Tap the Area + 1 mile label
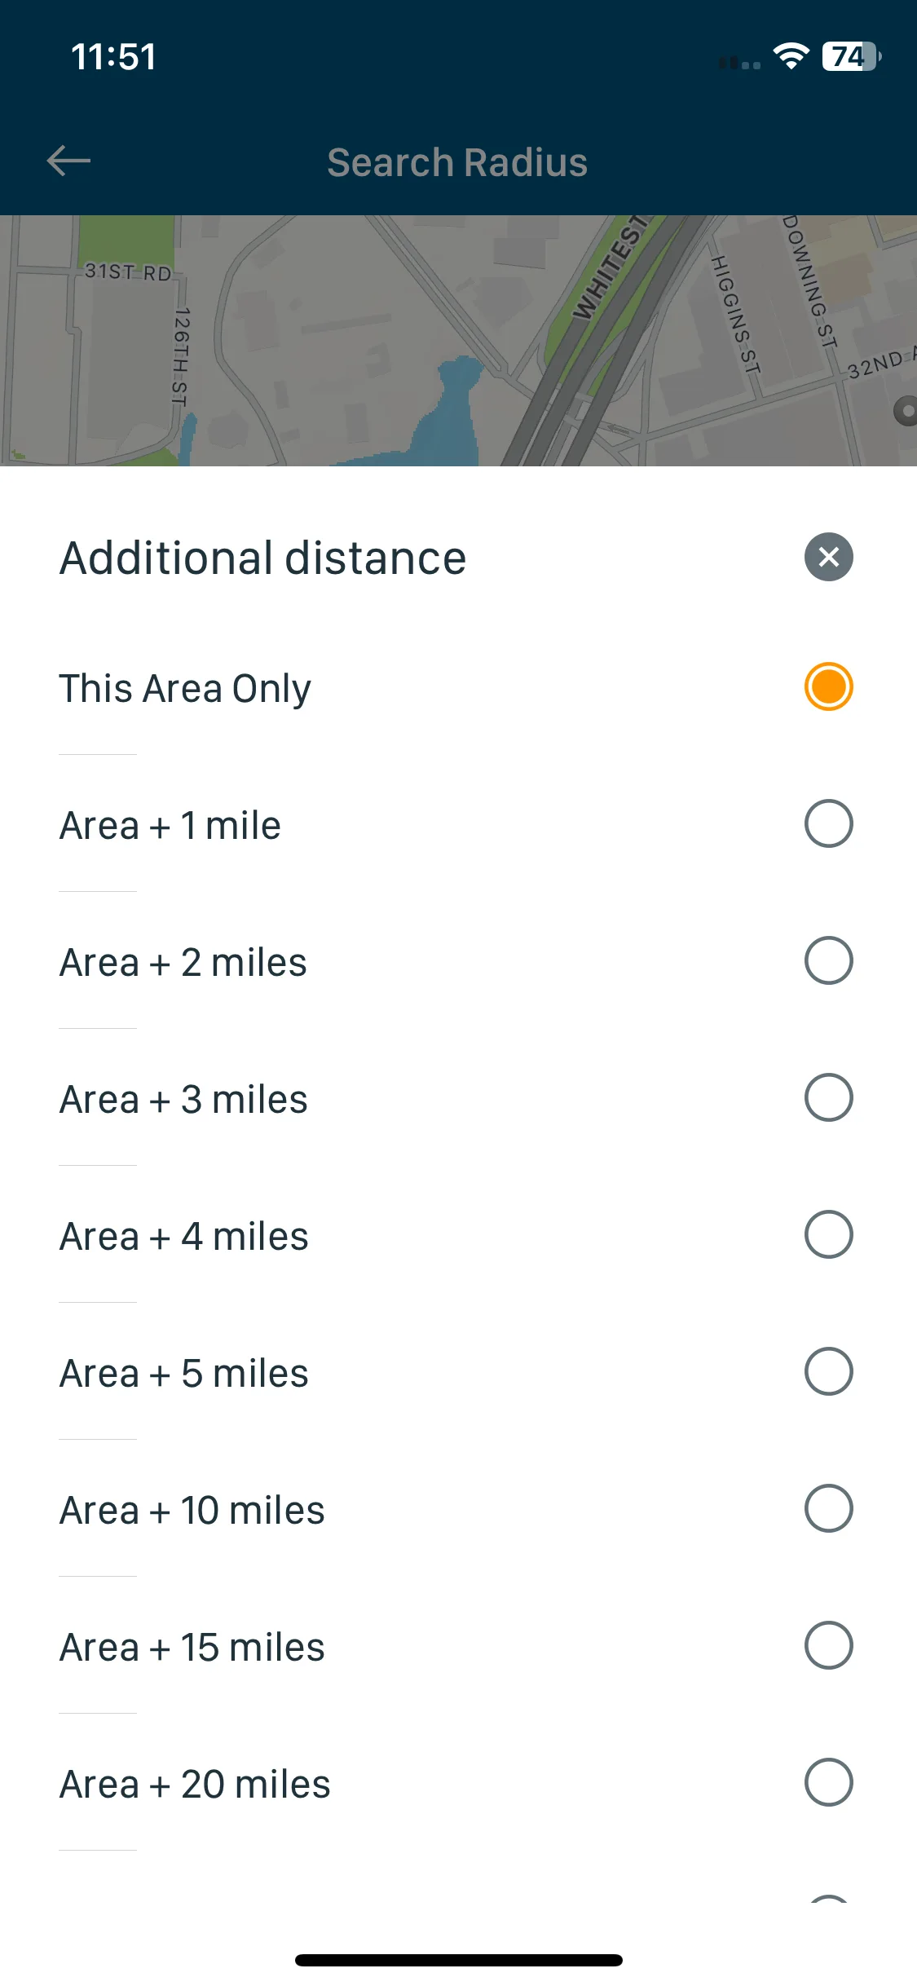This screenshot has width=917, height=1986. pyautogui.click(x=170, y=825)
